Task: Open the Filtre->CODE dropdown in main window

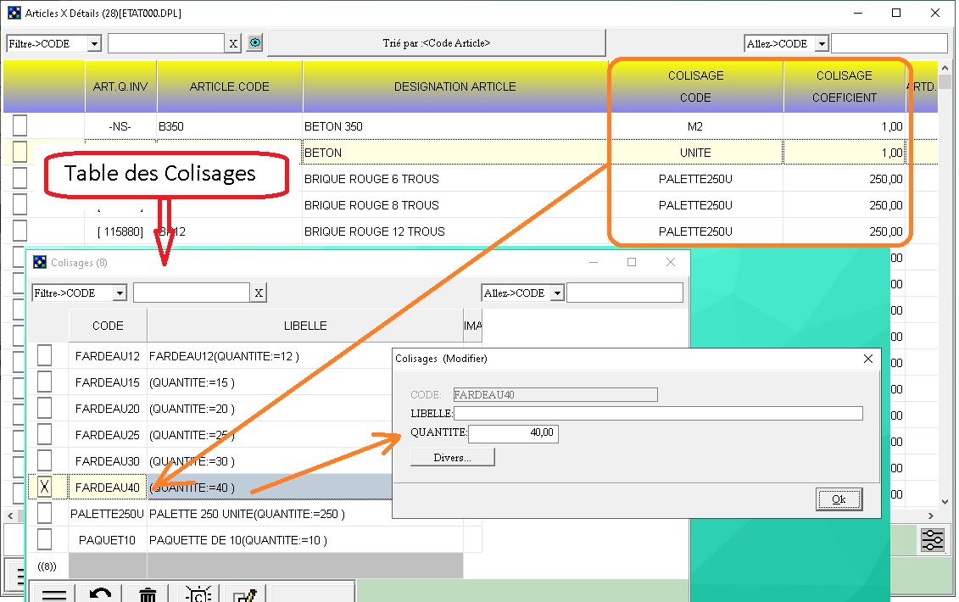Action: coord(94,43)
